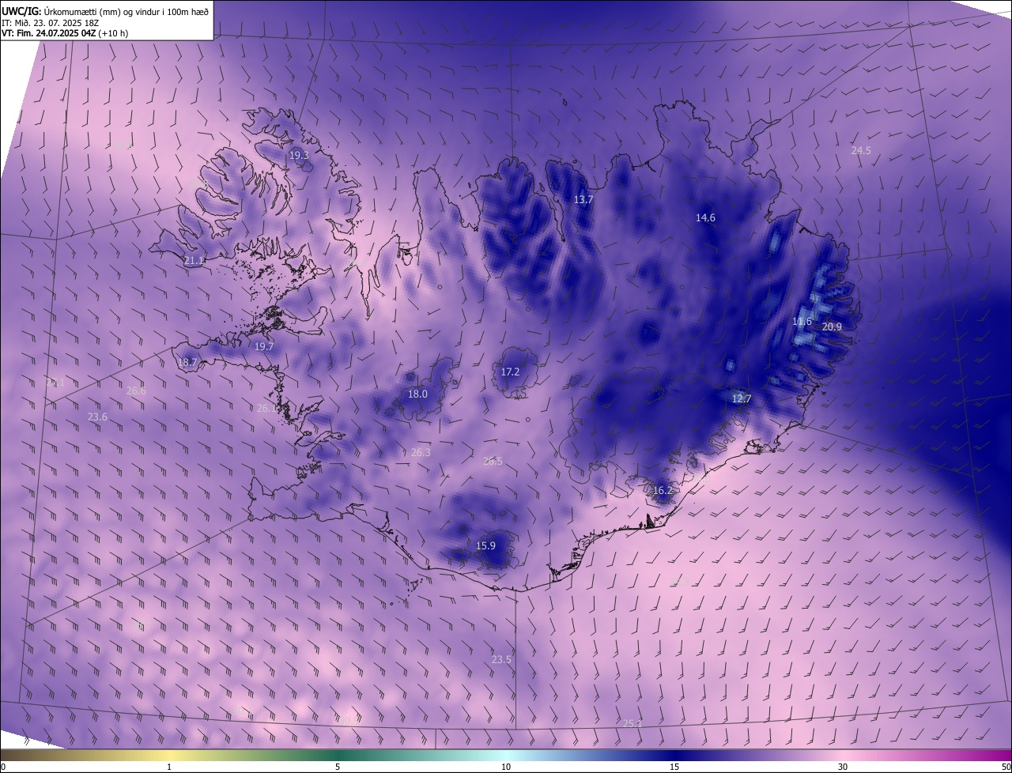The width and height of the screenshot is (1012, 773).
Task: Click the 20.9 value at the east coast
Action: 832,326
